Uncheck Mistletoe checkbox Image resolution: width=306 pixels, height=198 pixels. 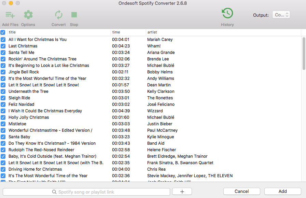tap(3, 124)
